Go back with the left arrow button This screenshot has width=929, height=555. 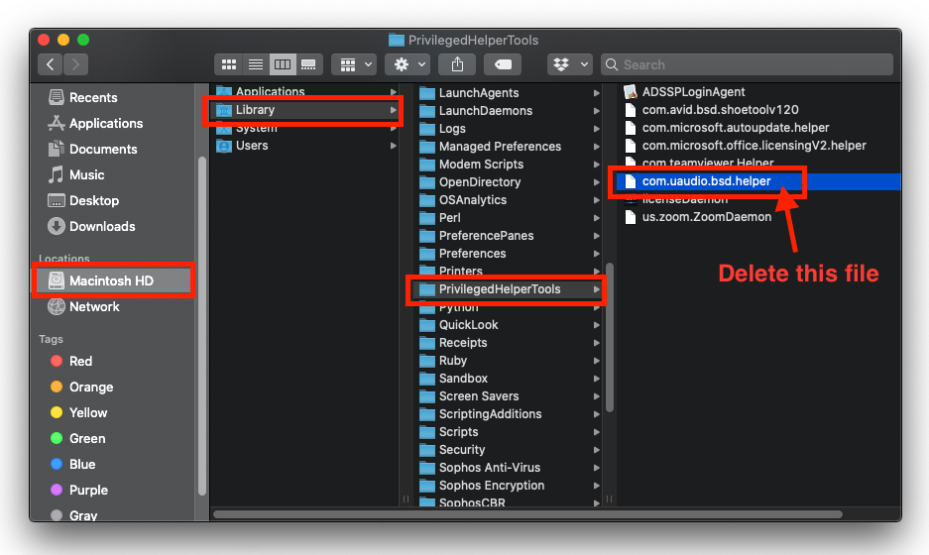[x=51, y=64]
